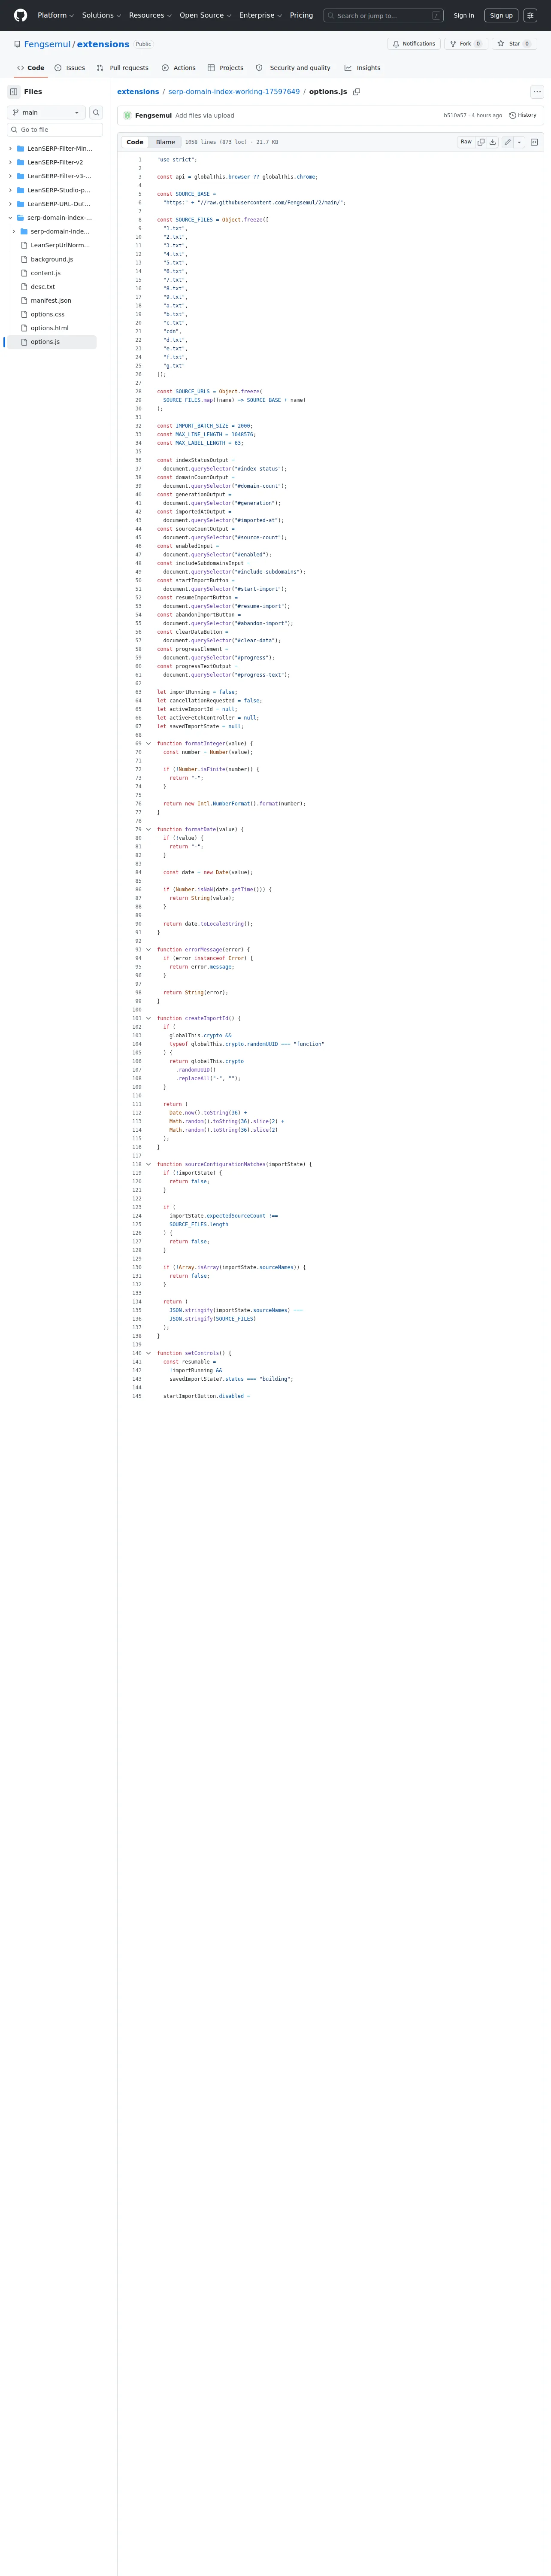
Task: Expand the LeanSERP-URL-Out folder chevron
Action: [x=10, y=204]
